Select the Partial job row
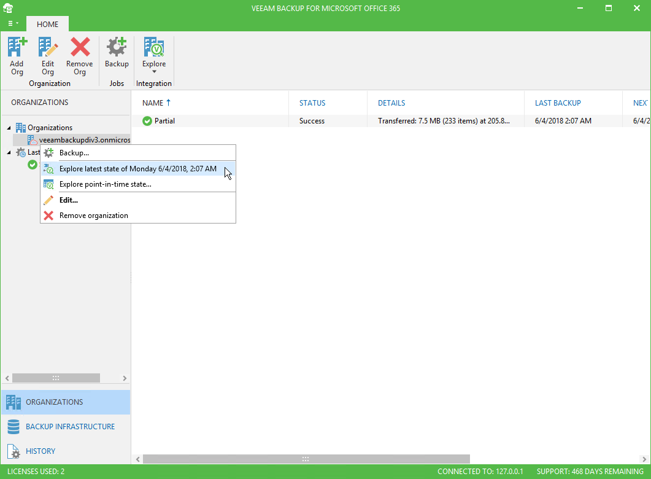Viewport: 651px width, 479px height. click(391, 121)
